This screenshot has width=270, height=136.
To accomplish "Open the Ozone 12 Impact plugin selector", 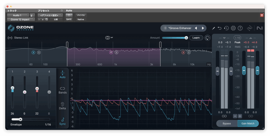I will coord(21,19).
